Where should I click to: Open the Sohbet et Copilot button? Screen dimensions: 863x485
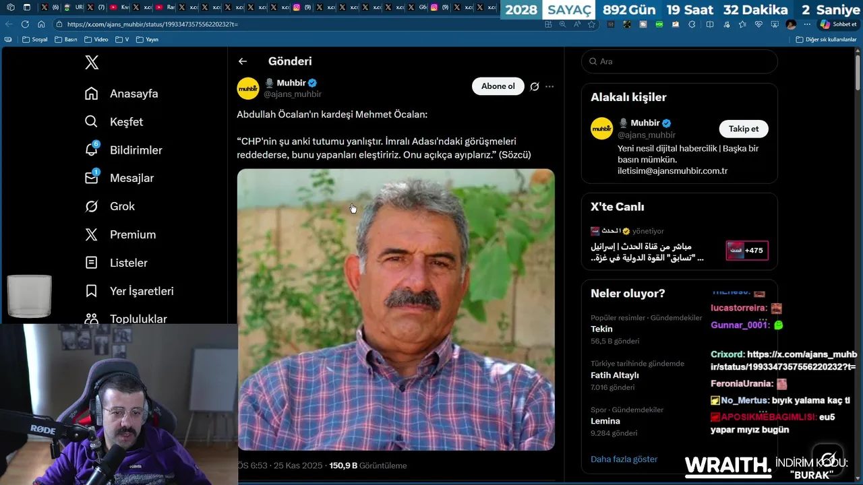tap(838, 24)
